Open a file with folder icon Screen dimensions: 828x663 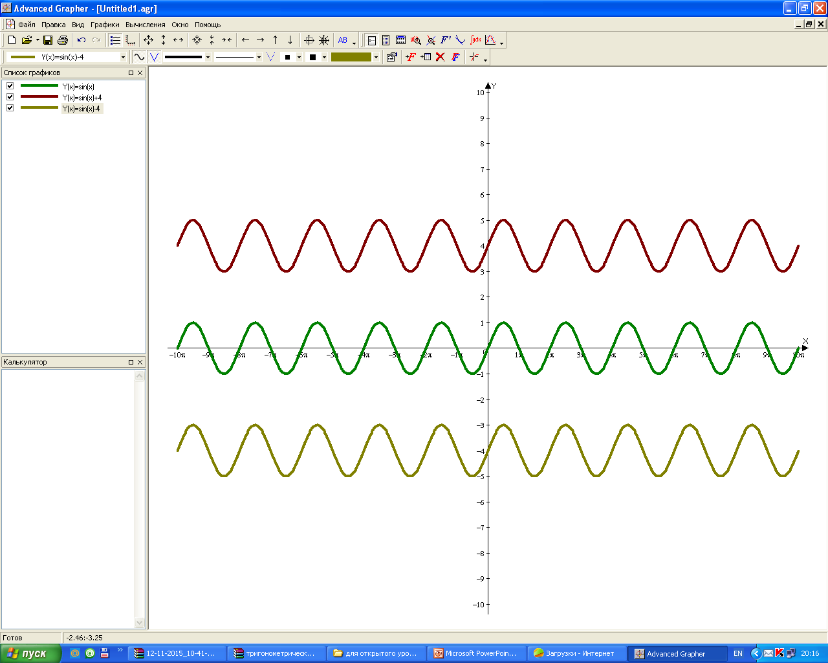pos(27,40)
